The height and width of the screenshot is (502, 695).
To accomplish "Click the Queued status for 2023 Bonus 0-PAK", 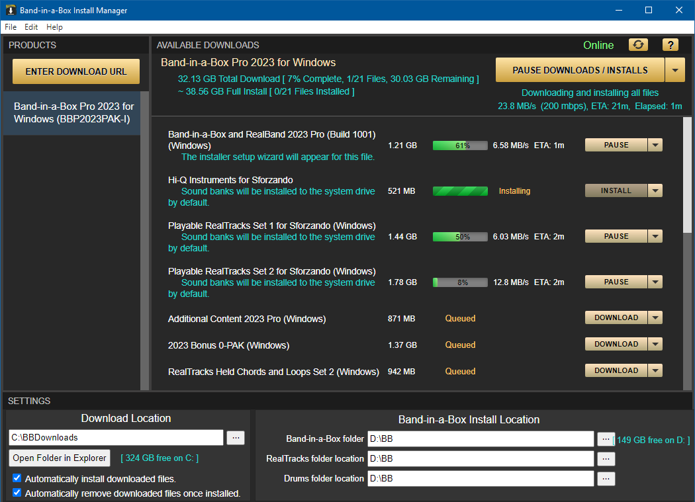I will tap(460, 345).
